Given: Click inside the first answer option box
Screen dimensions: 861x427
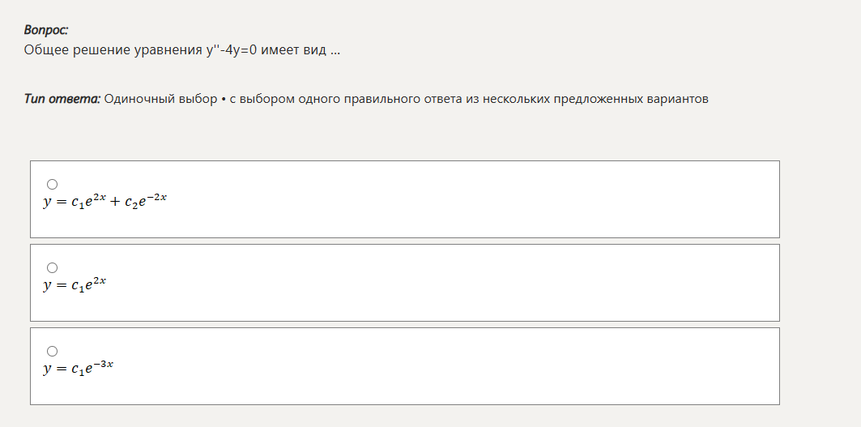Looking at the screenshot, I should coord(405,199).
